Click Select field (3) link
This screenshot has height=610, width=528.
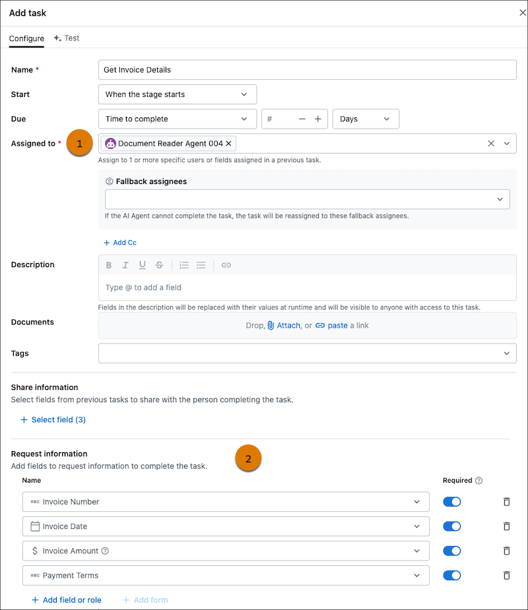pos(53,419)
